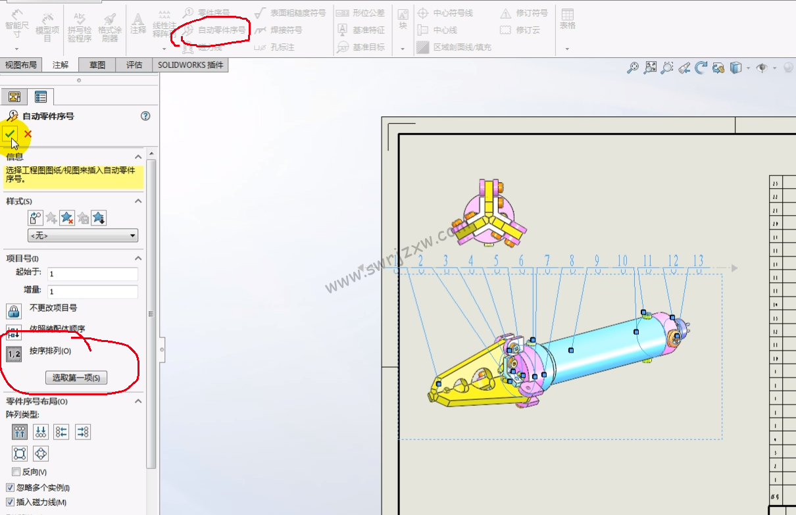This screenshot has height=515, width=796.
Task: Uncheck 忽略多个实例 ignore multiple instances
Action: pyautogui.click(x=9, y=487)
